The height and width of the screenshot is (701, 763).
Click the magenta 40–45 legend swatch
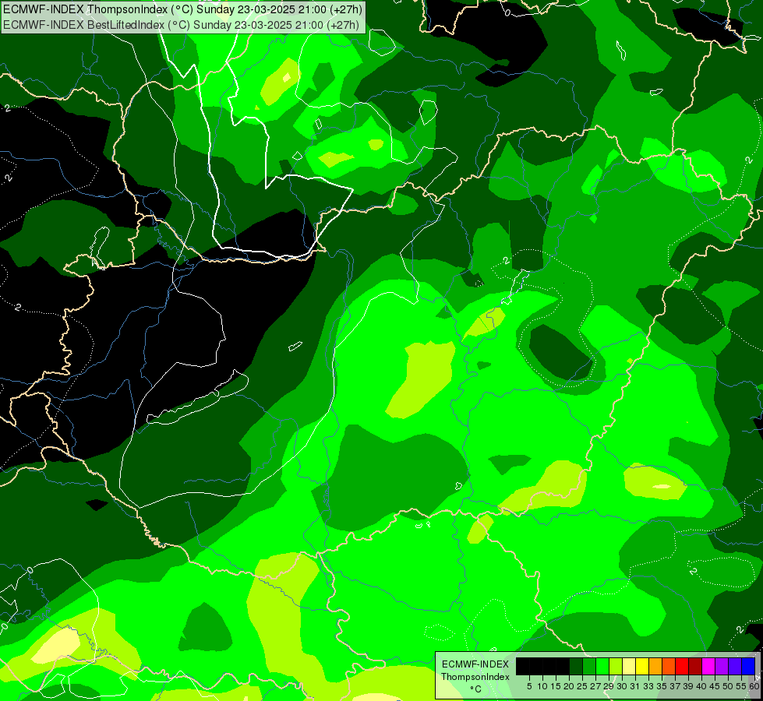(x=708, y=666)
